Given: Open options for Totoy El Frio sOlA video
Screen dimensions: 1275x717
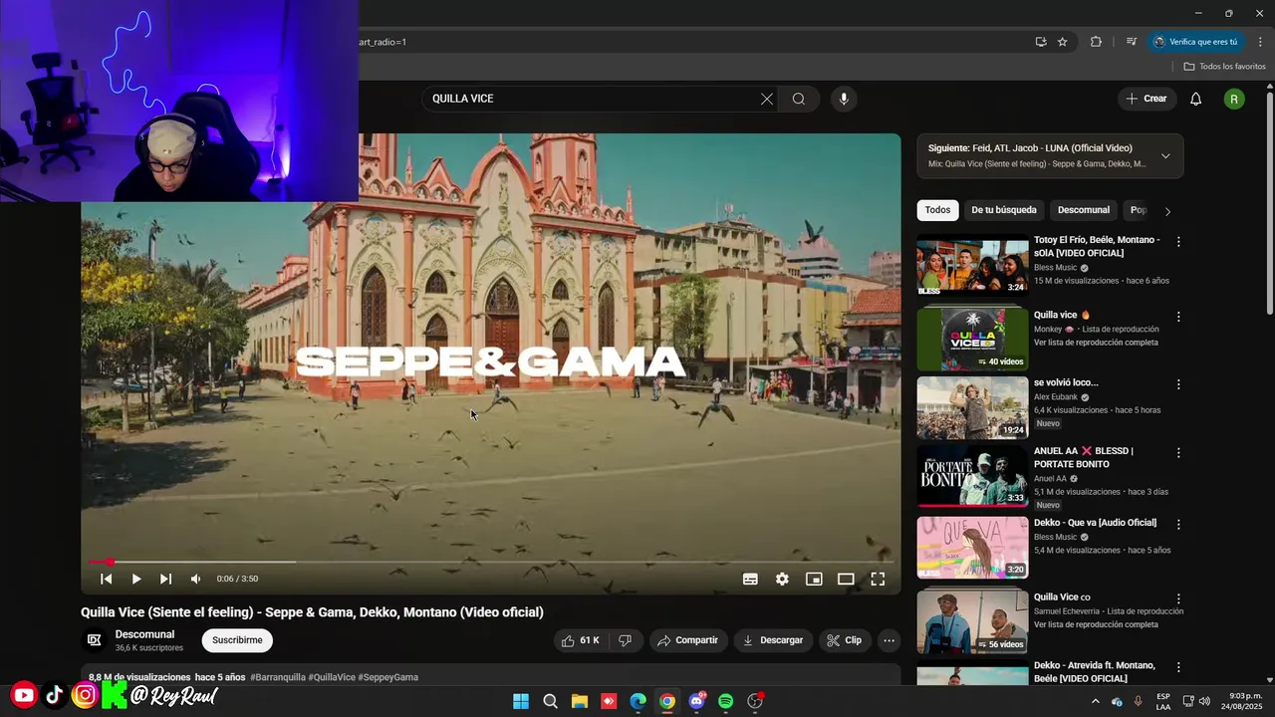Looking at the screenshot, I should coord(1178,241).
